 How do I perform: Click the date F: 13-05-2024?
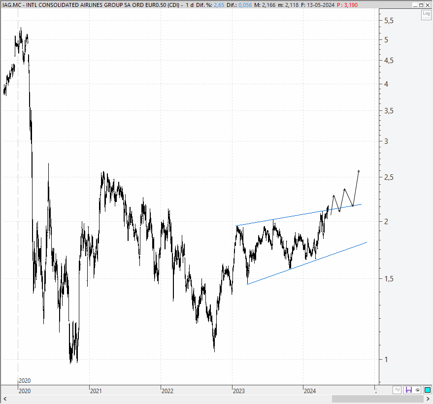tap(318, 5)
